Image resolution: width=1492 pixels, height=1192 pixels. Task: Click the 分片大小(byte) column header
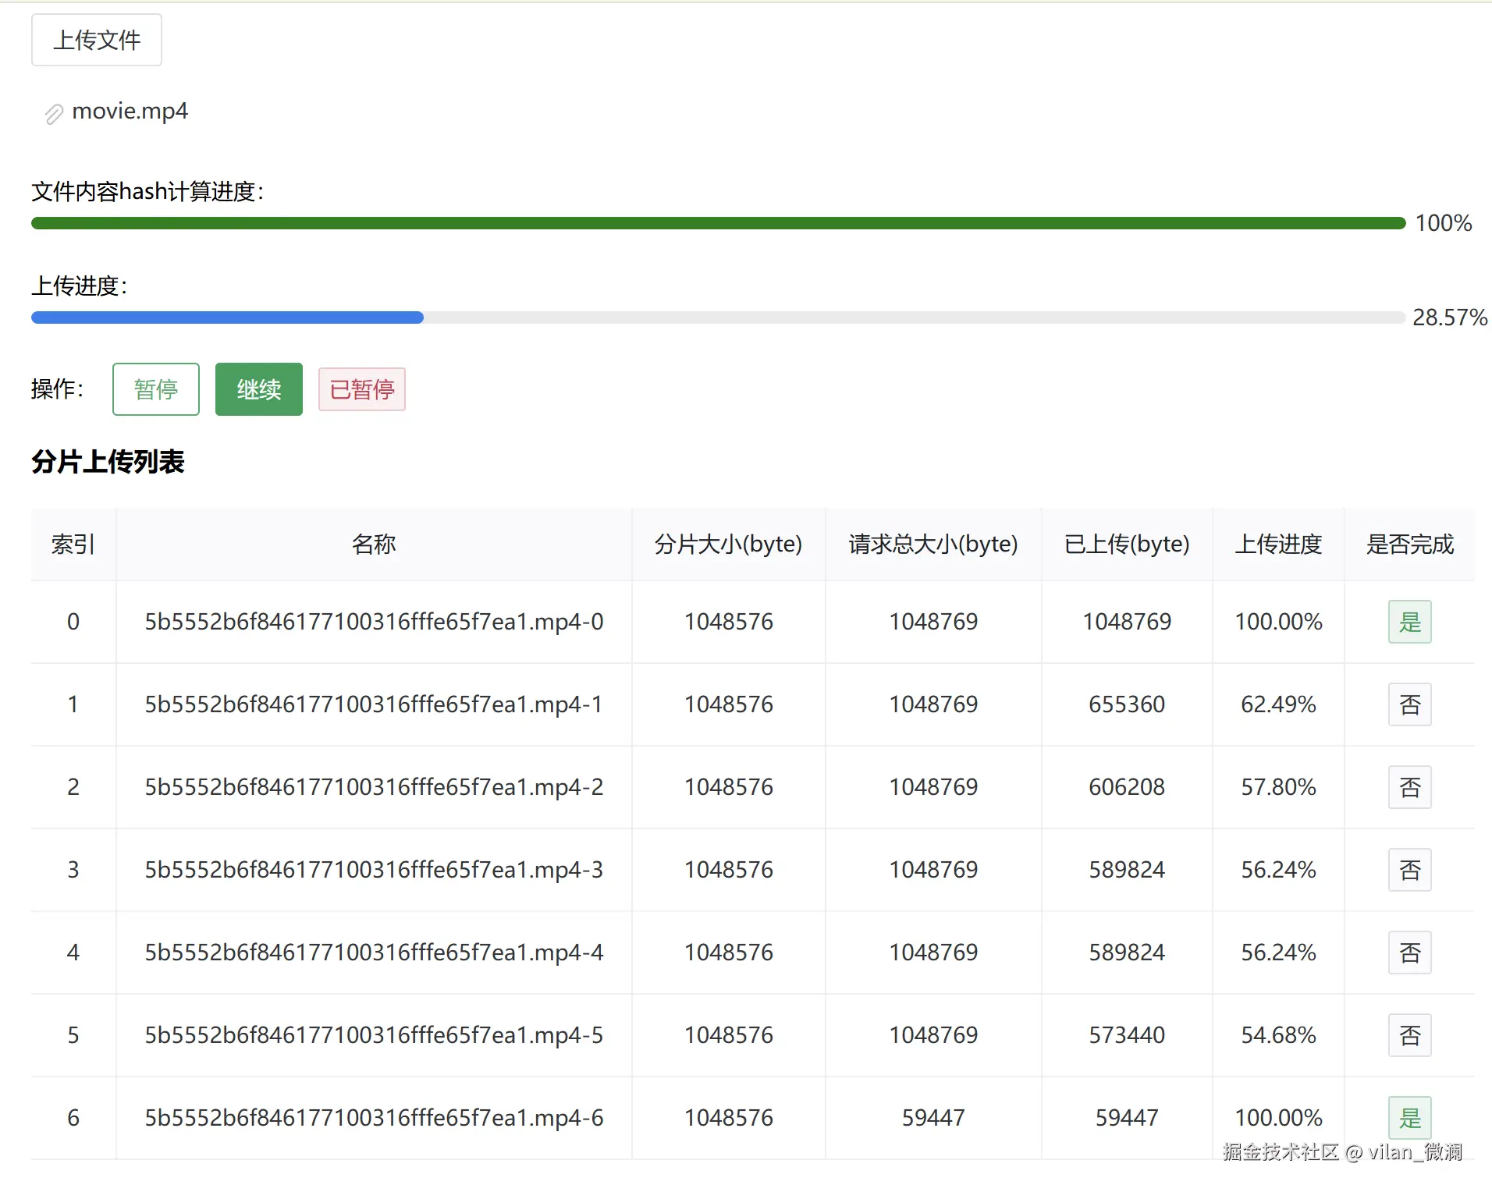(729, 544)
